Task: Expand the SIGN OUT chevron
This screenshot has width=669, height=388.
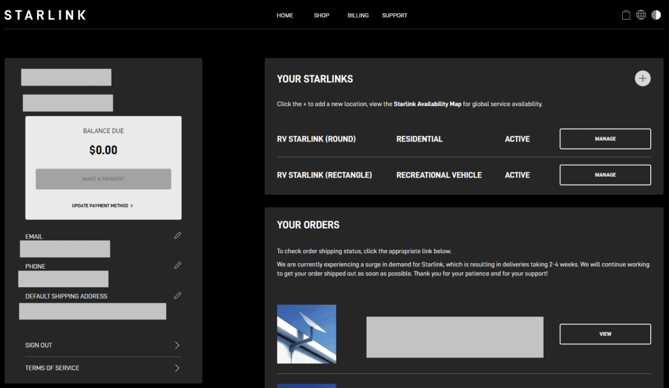Action: (x=177, y=345)
